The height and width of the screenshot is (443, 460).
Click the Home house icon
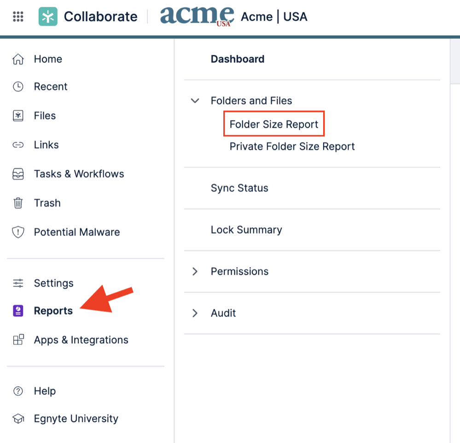[x=18, y=59]
